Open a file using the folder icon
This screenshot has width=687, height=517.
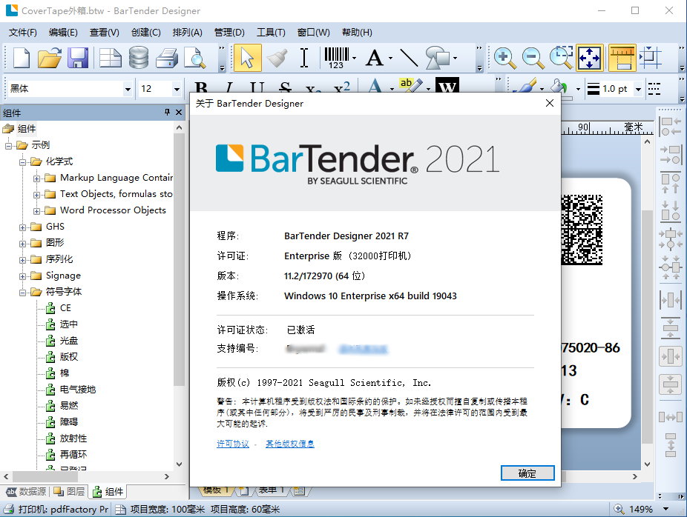[x=50, y=58]
